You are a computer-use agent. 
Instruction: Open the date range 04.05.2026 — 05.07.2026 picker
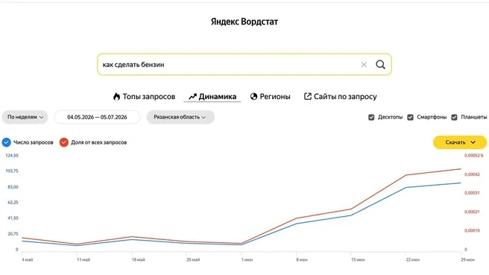coord(97,117)
